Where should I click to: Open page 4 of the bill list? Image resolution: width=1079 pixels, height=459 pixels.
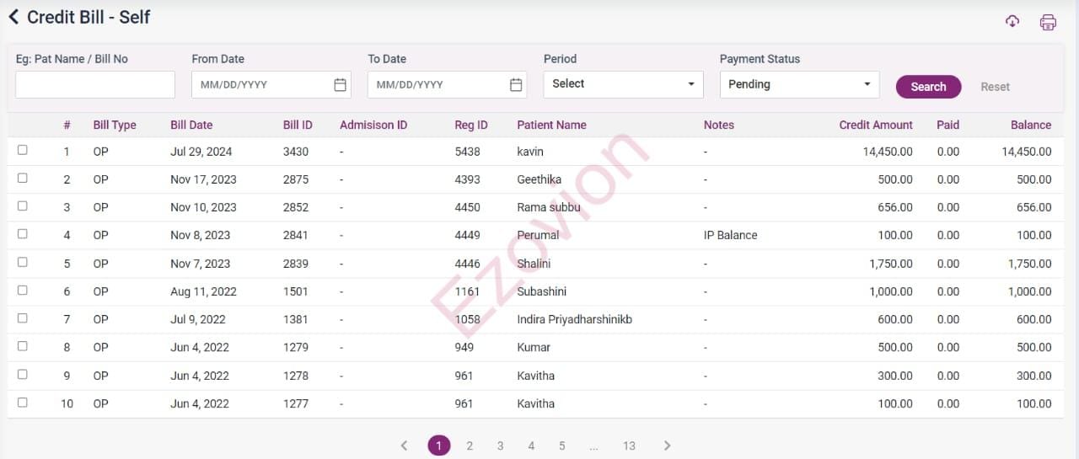coord(531,446)
